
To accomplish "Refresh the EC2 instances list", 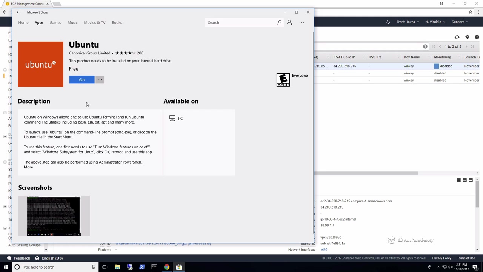I will (x=457, y=37).
